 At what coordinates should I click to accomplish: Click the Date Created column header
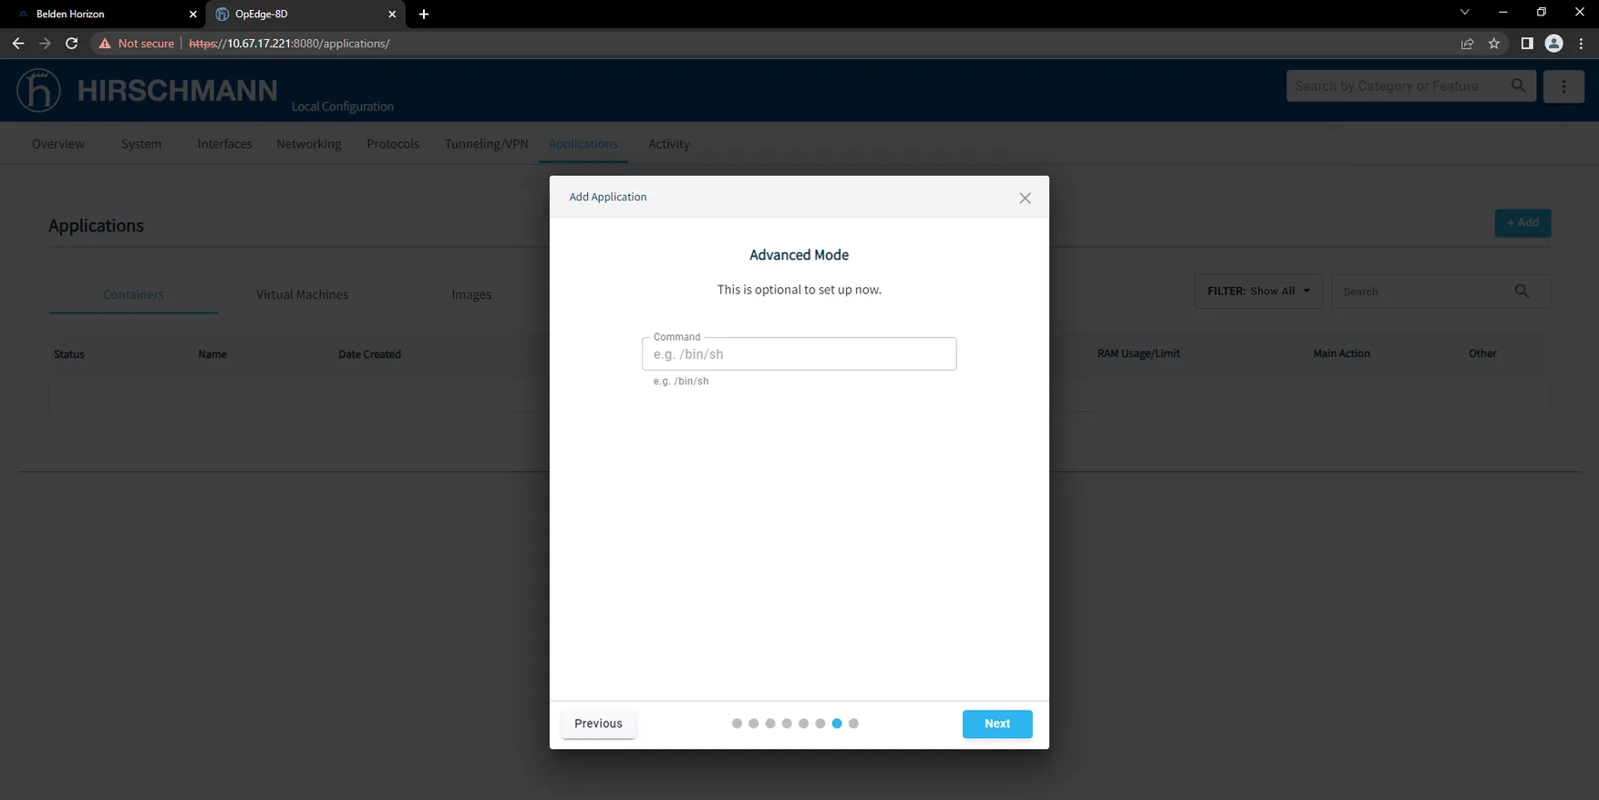[x=369, y=354]
